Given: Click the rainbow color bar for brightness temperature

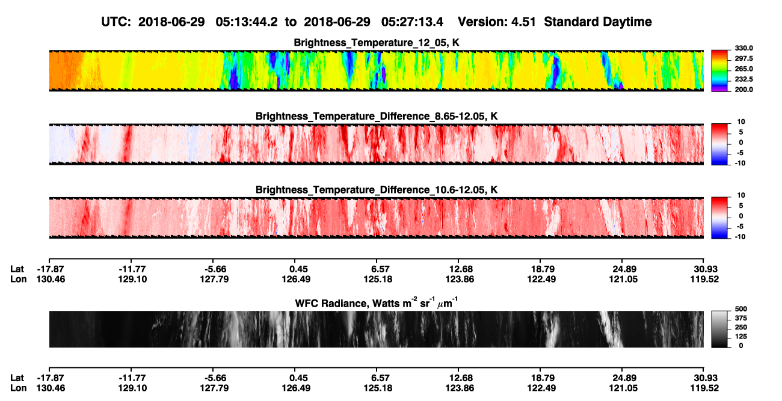Looking at the screenshot, I should tap(720, 70).
